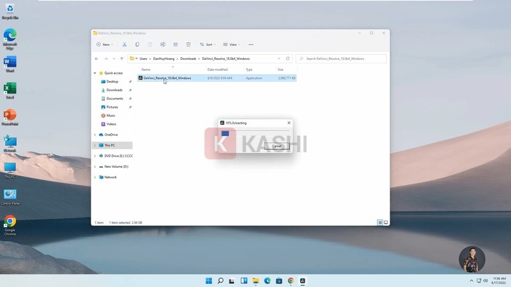The image size is (511, 287).
Task: Open the View dropdown menu
Action: [231, 45]
